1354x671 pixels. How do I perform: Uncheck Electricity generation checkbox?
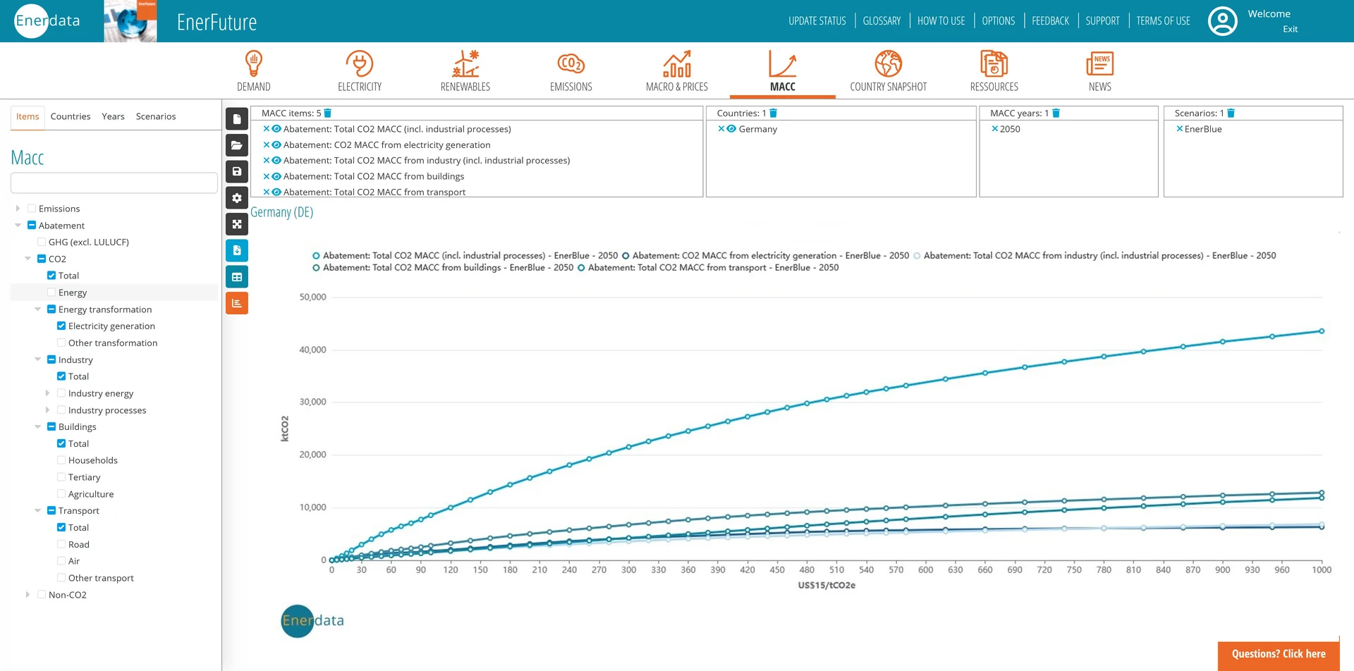[x=61, y=326]
